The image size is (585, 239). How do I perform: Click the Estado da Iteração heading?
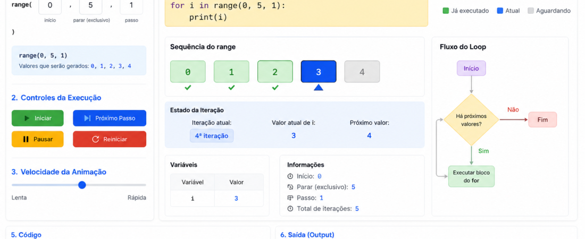pos(197,110)
